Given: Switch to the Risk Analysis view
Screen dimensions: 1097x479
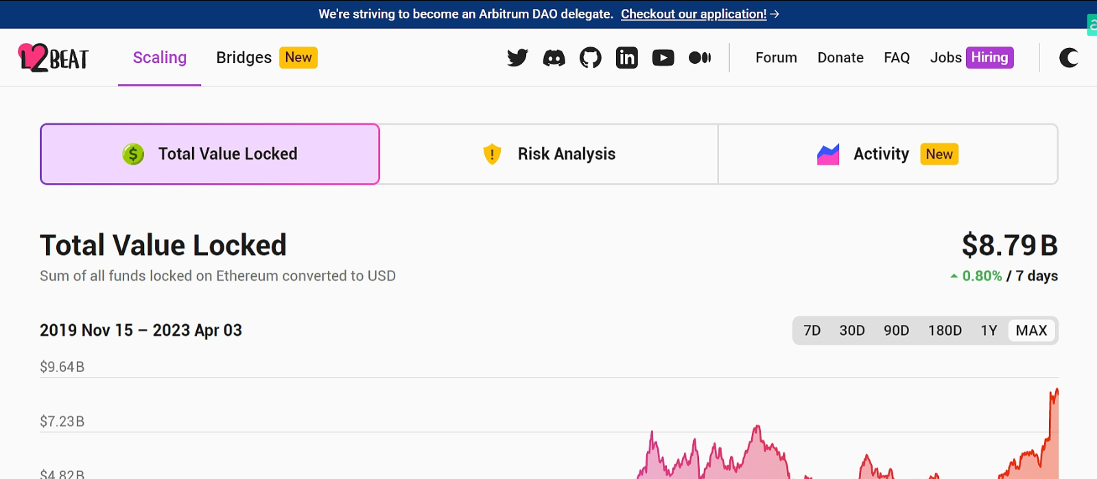Looking at the screenshot, I should (549, 154).
